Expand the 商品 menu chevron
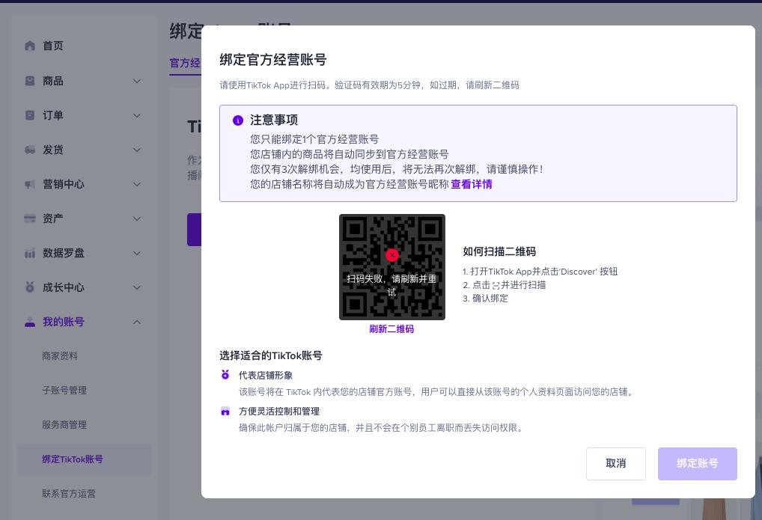Screen dimensions: 762x520 point(137,81)
